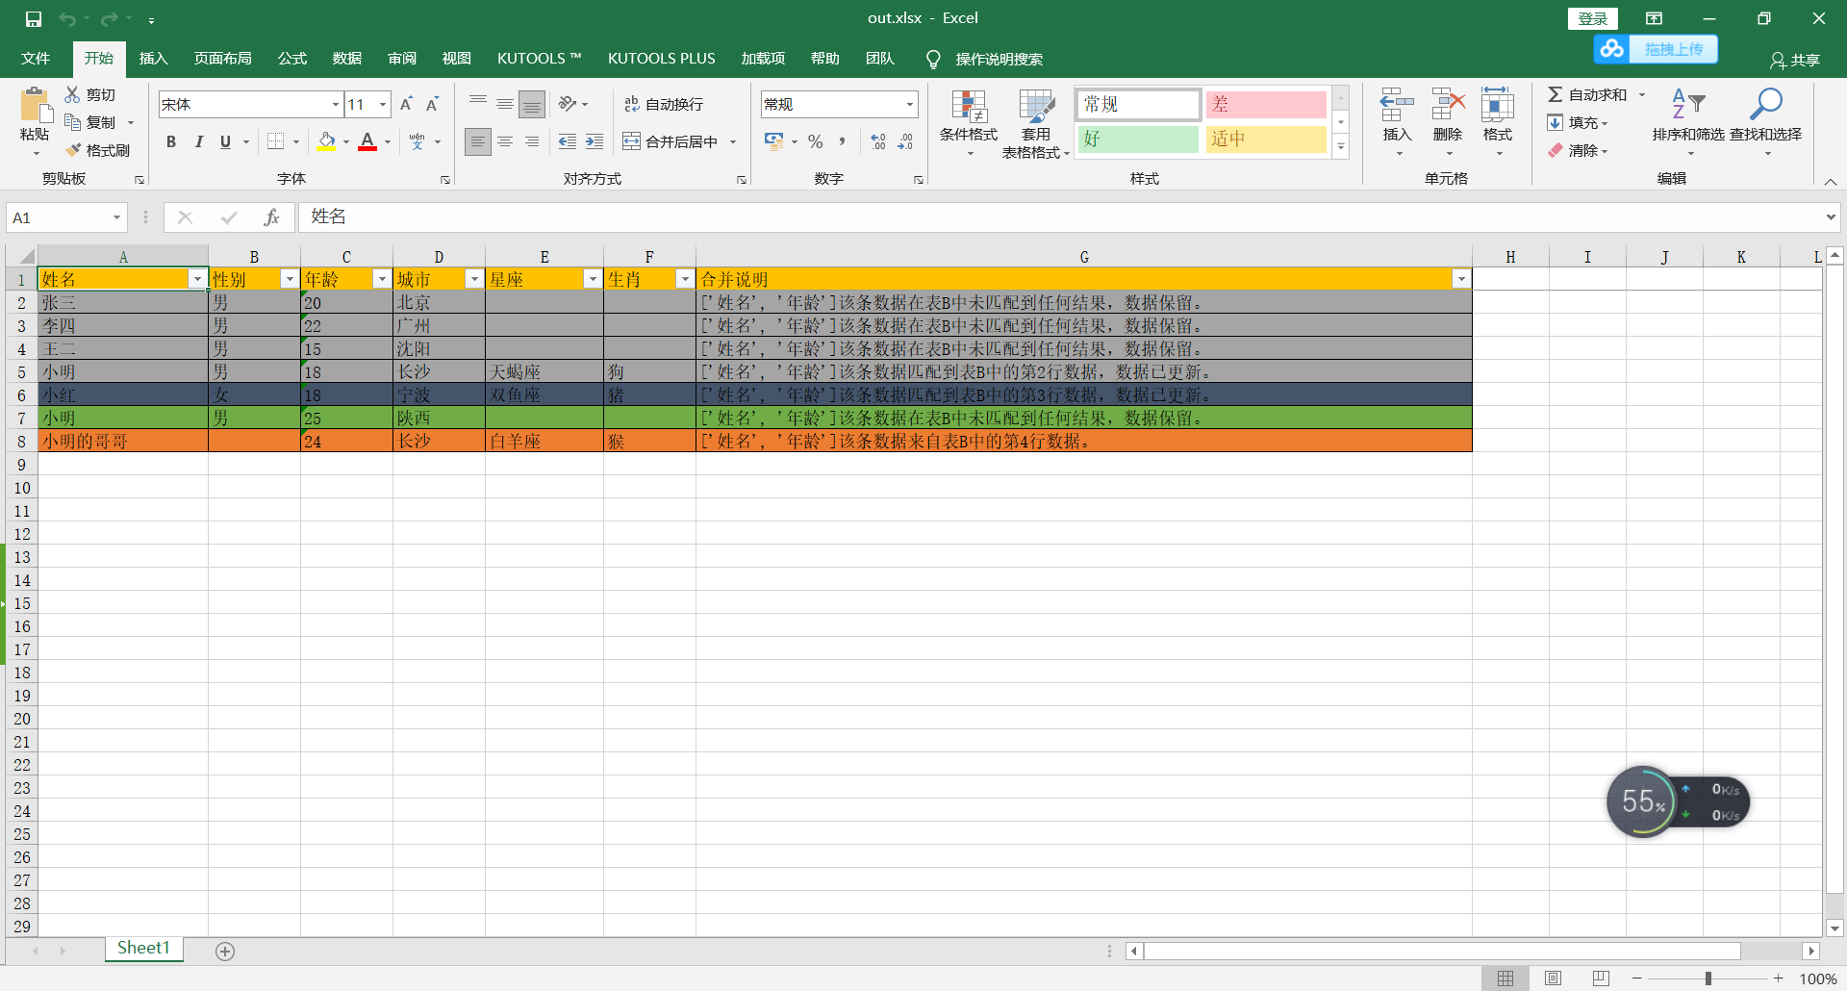Center cell text horizontally
This screenshot has width=1847, height=991.
pos(505,141)
